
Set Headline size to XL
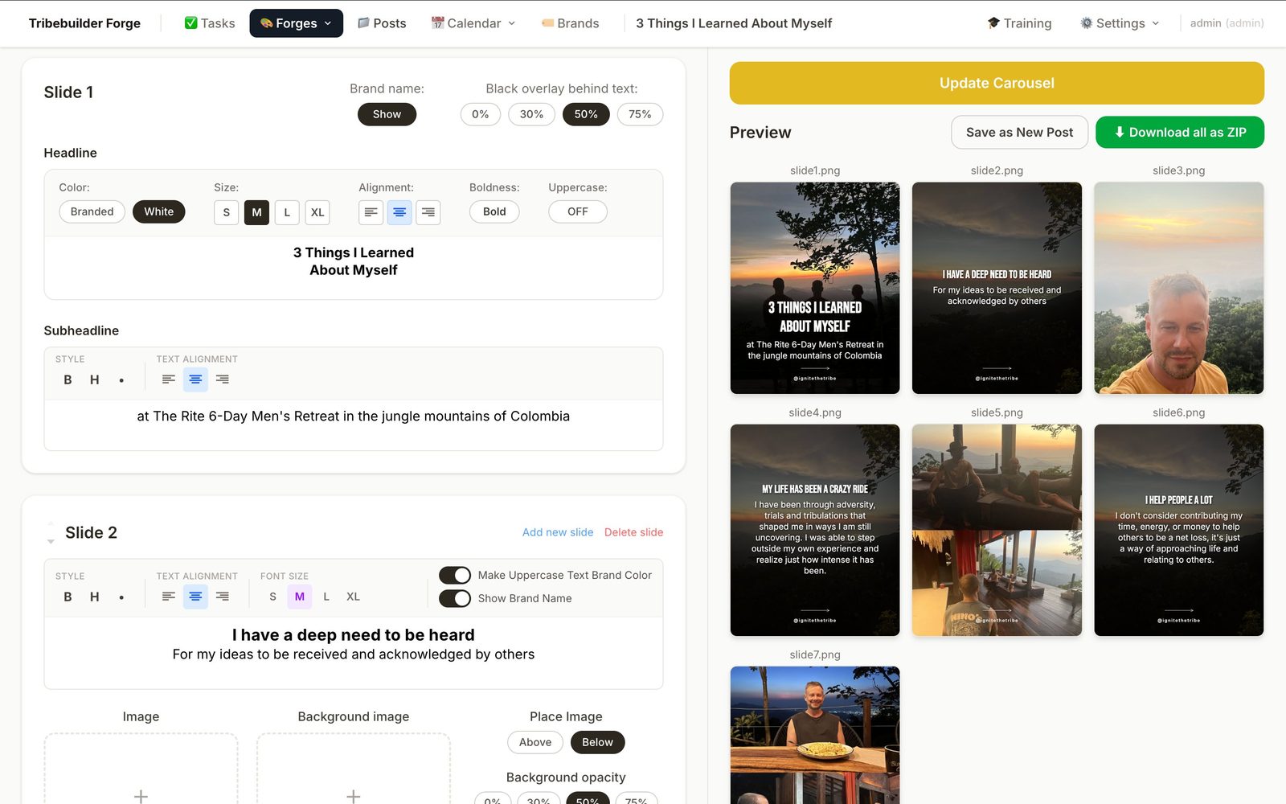317,212
